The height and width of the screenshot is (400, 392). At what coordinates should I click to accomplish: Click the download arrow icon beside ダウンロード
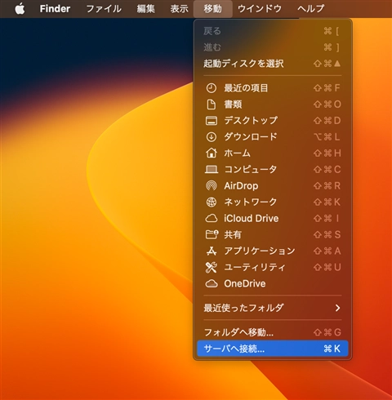click(x=212, y=137)
